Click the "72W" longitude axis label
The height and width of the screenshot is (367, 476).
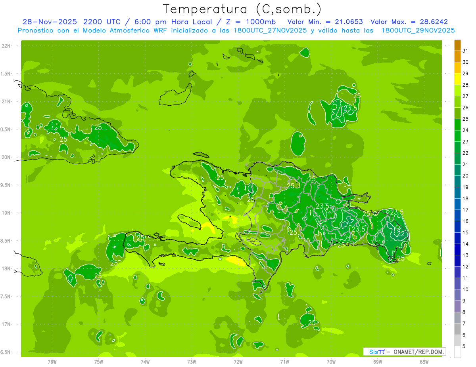click(x=238, y=361)
